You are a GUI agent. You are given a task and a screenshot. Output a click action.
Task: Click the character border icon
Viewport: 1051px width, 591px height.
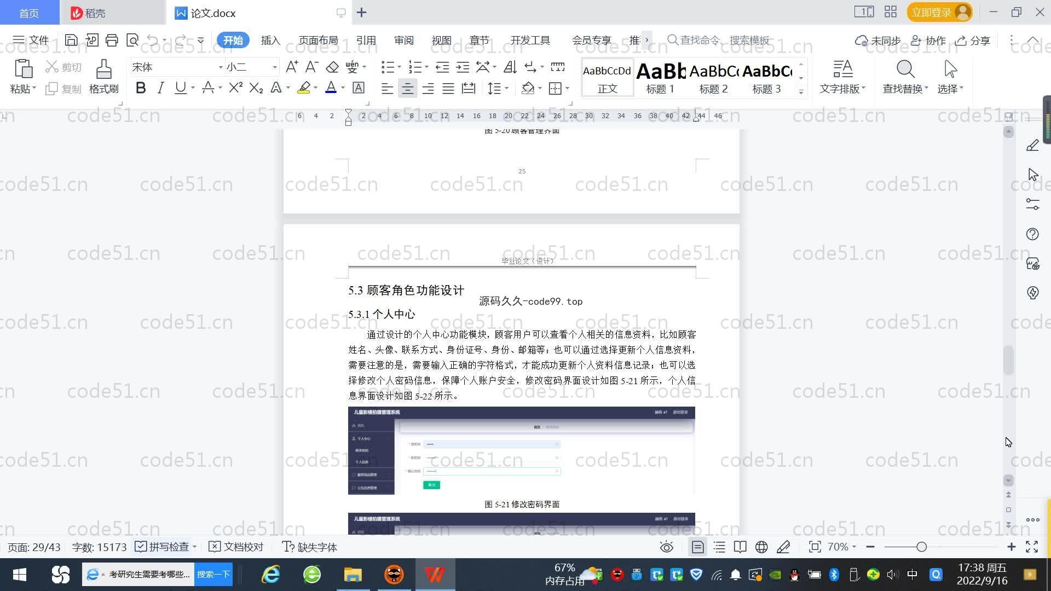point(359,88)
